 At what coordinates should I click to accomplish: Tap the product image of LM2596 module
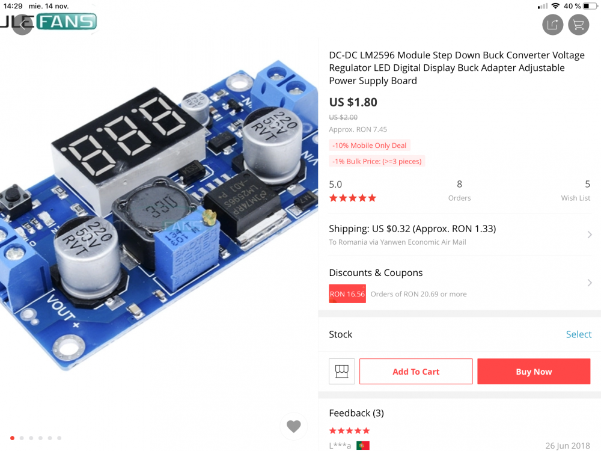pyautogui.click(x=159, y=215)
